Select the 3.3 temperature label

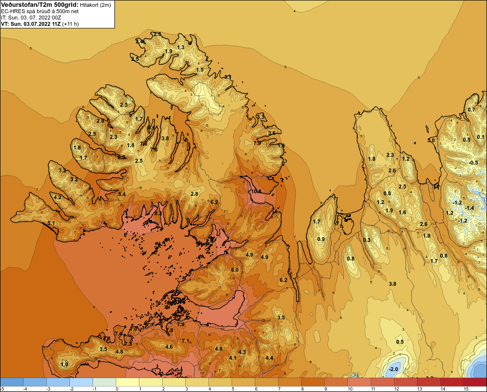[261, 117]
